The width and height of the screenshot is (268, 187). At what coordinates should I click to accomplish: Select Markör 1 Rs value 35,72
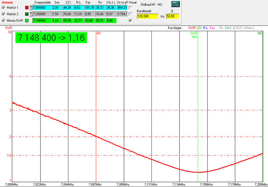click(x=100, y=8)
